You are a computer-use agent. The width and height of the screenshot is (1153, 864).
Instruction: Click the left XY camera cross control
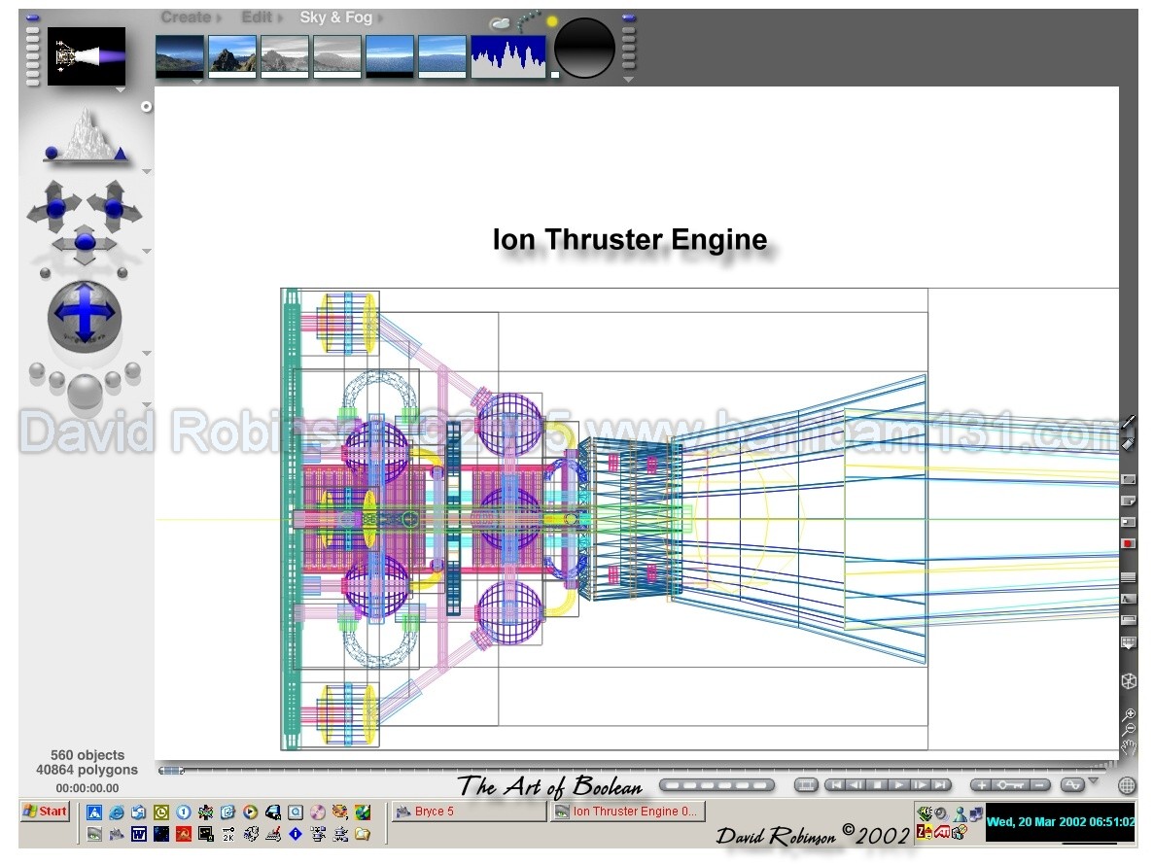tap(54, 207)
